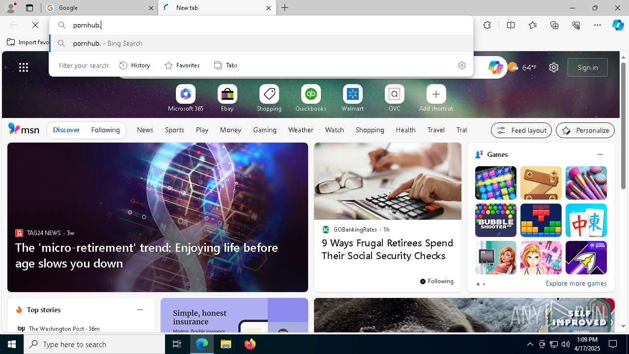Open the Watch category
629x354 pixels.
pos(334,130)
